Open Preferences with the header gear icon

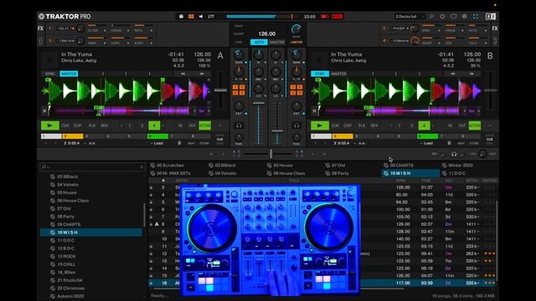coord(443,17)
